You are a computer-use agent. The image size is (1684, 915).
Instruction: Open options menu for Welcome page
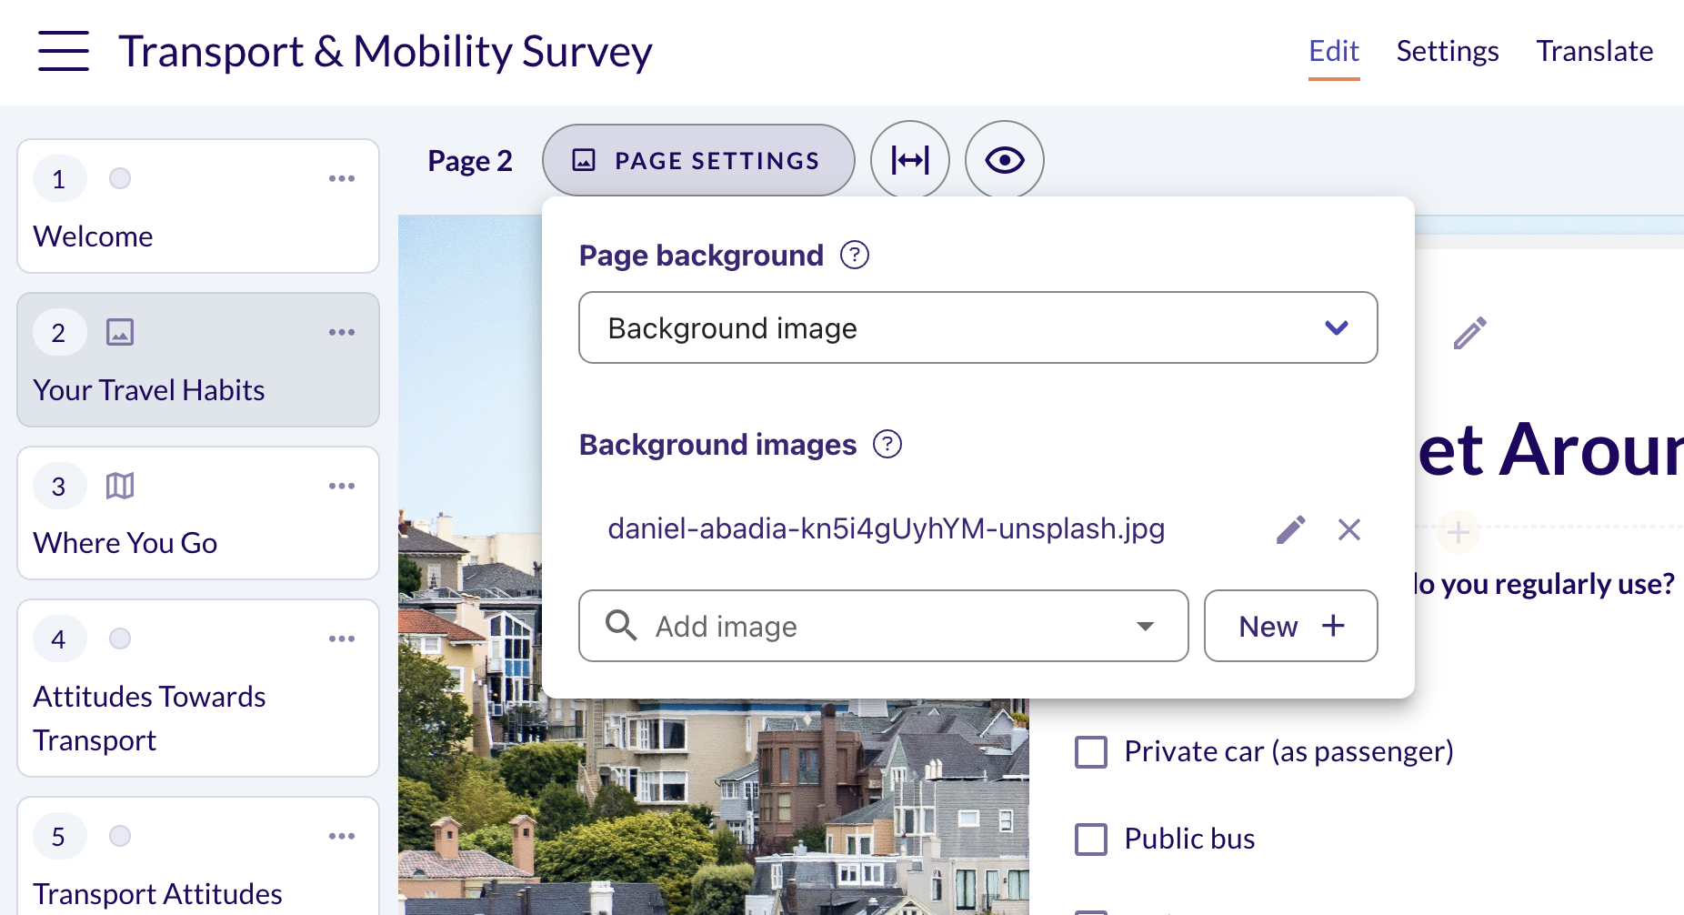coord(342,178)
